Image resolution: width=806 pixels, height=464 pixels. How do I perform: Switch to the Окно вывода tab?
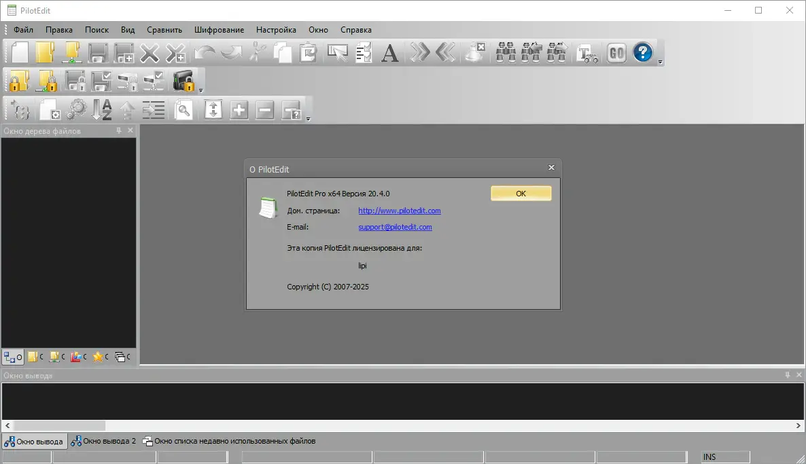coord(34,441)
